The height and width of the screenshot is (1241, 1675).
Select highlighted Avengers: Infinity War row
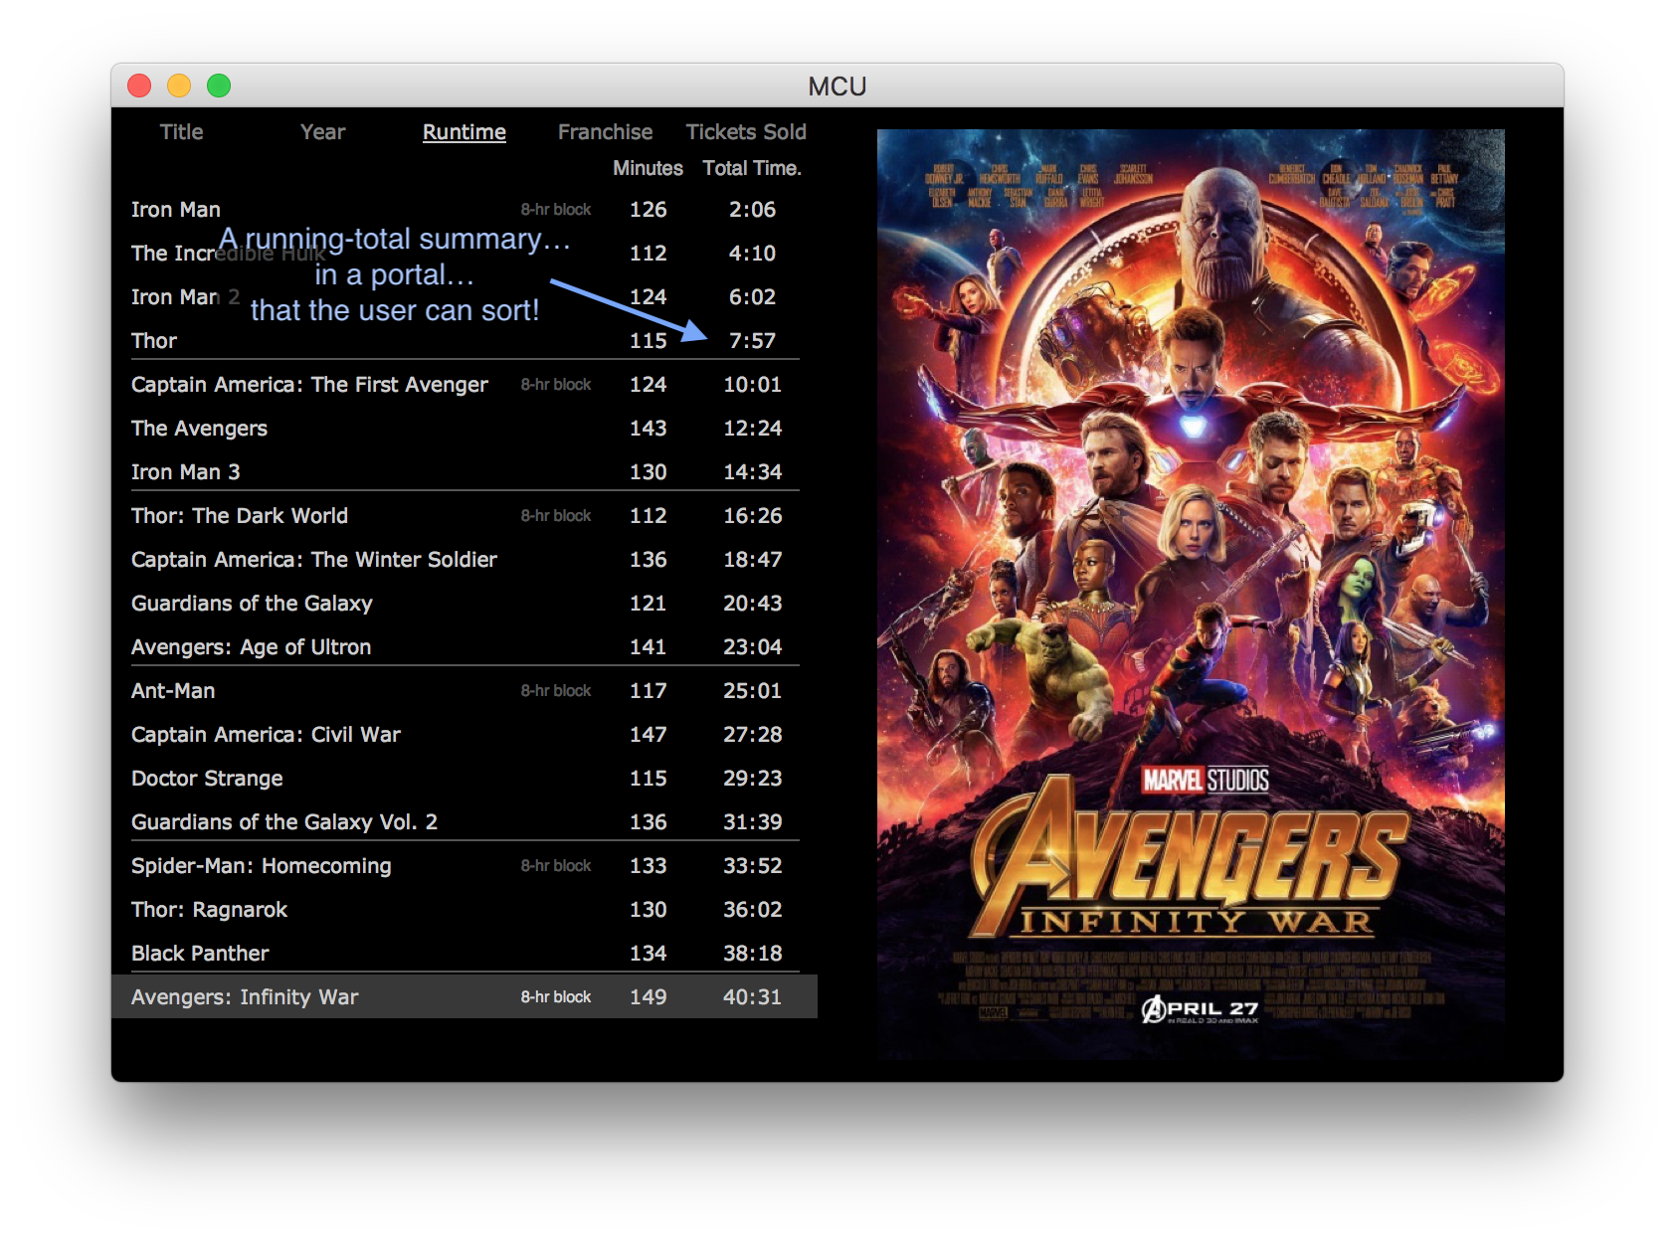(x=245, y=997)
